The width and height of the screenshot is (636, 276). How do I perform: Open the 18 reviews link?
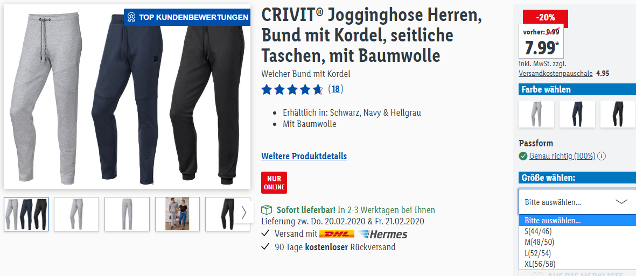click(x=336, y=89)
